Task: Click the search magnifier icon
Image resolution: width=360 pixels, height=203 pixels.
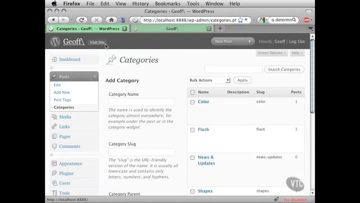Action: tap(294, 20)
